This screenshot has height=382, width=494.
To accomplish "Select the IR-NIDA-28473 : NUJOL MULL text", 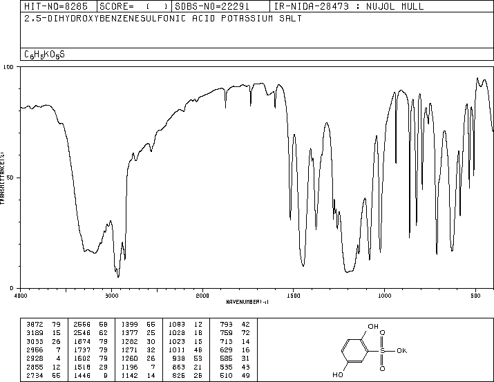I will click(349, 6).
